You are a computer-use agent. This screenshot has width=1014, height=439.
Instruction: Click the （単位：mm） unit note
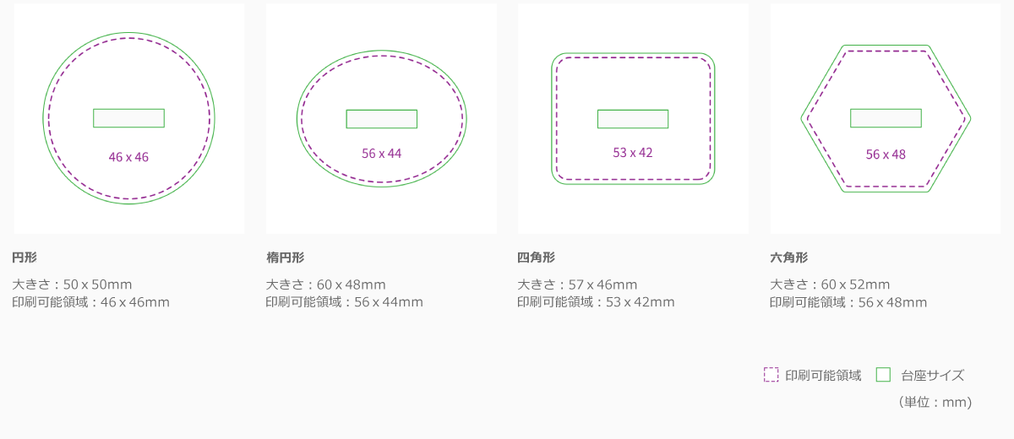pos(935,403)
